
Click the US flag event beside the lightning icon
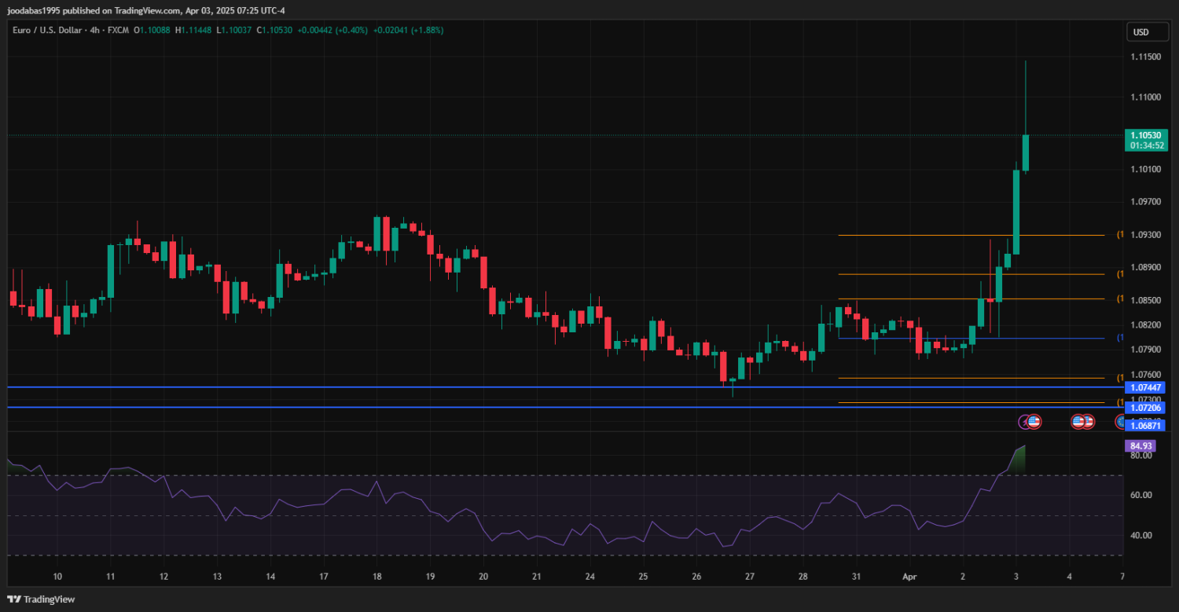1034,422
